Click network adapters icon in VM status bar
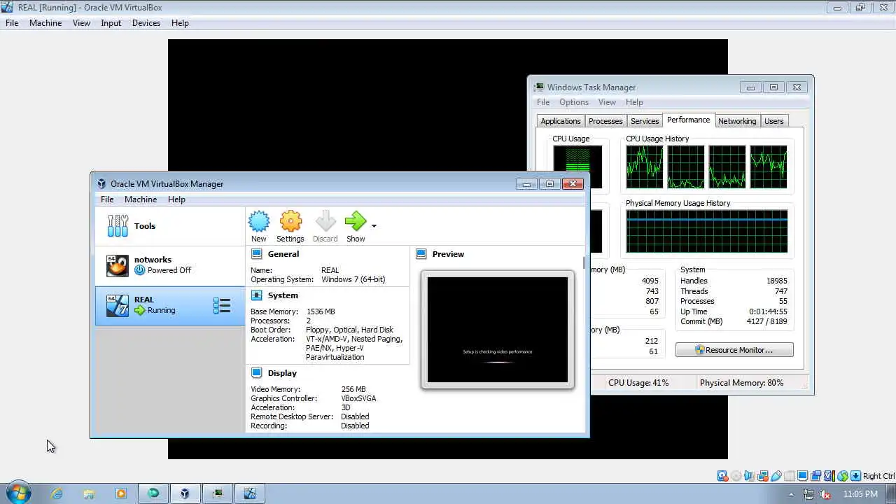Image resolution: width=896 pixels, height=504 pixels. coord(763,476)
